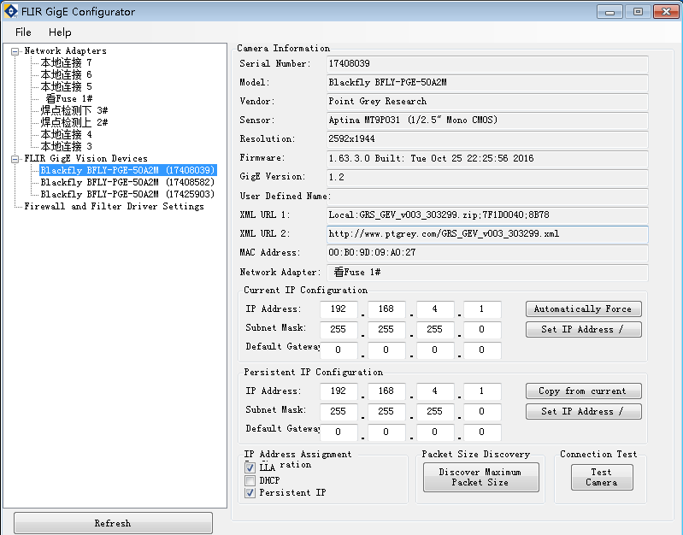Click the GigE Version field
Screen dimensions: 683x535
(x=487, y=177)
